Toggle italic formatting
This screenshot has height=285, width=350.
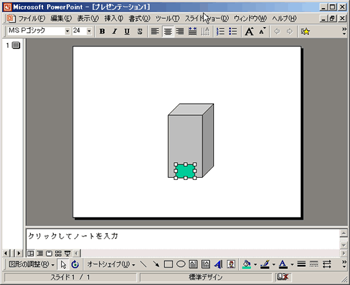114,32
